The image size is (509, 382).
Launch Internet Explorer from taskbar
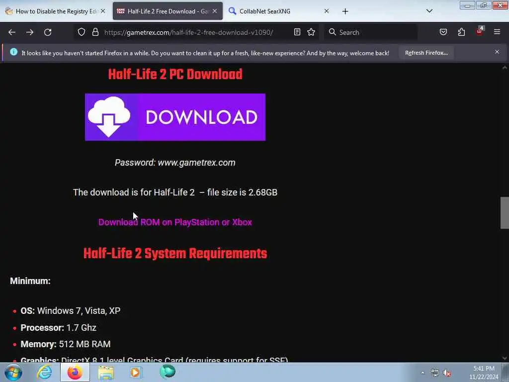coord(44,372)
